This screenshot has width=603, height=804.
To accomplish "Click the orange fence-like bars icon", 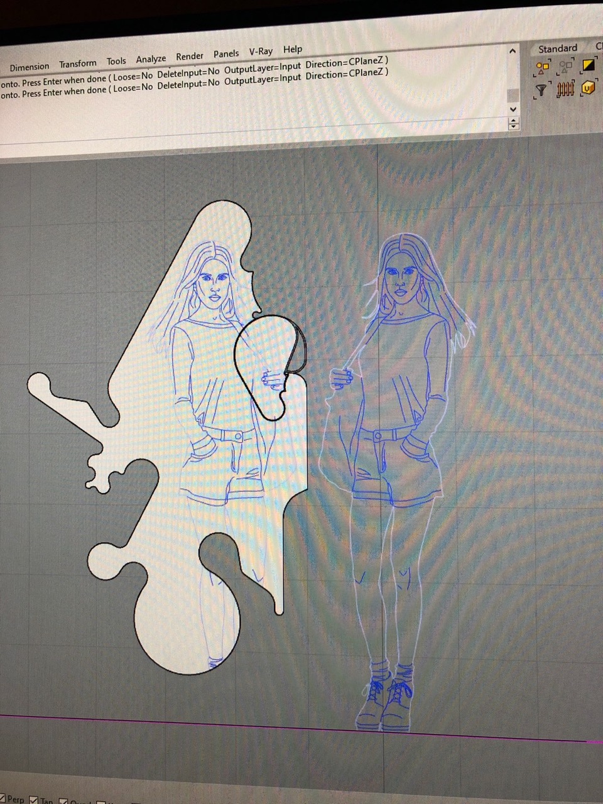I will click(x=565, y=89).
